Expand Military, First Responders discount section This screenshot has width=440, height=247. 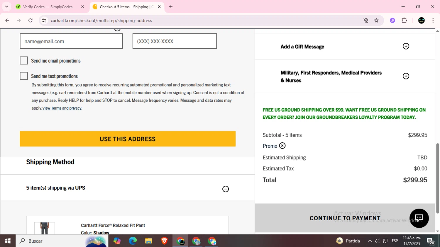(x=406, y=76)
